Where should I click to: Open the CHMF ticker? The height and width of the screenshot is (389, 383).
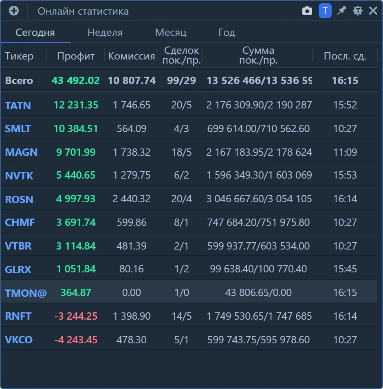20,222
